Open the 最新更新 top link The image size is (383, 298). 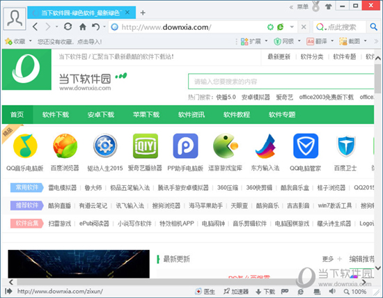point(279,57)
